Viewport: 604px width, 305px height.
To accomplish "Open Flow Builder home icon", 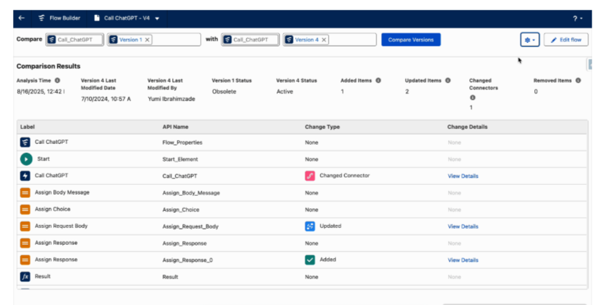I will click(42, 18).
